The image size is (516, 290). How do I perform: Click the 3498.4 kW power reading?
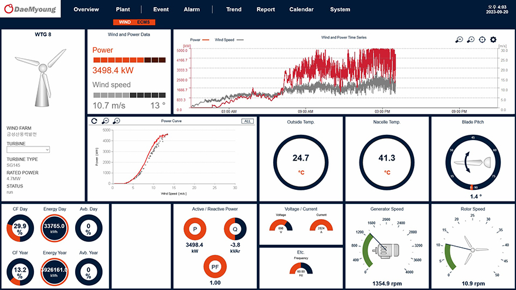(113, 70)
